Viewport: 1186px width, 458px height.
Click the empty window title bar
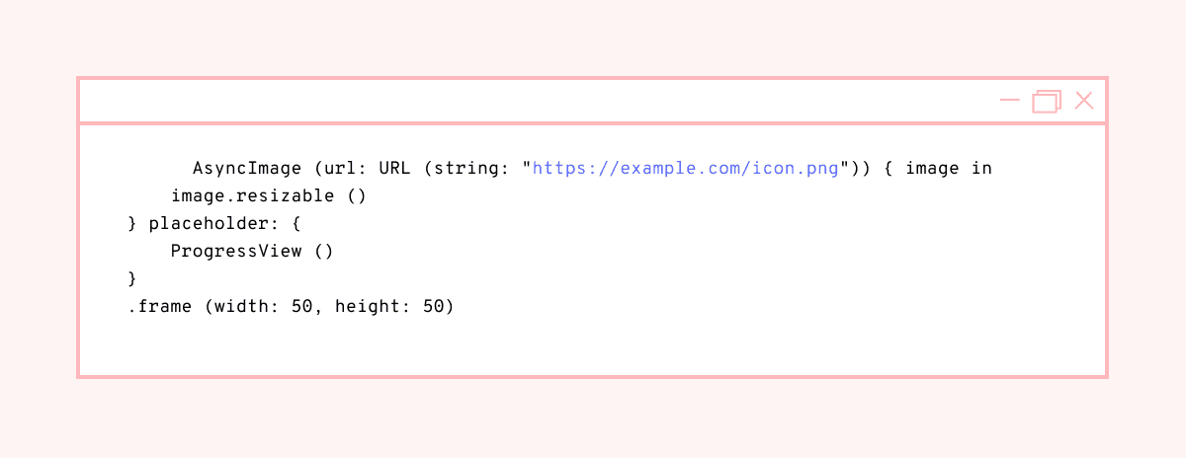click(x=534, y=101)
